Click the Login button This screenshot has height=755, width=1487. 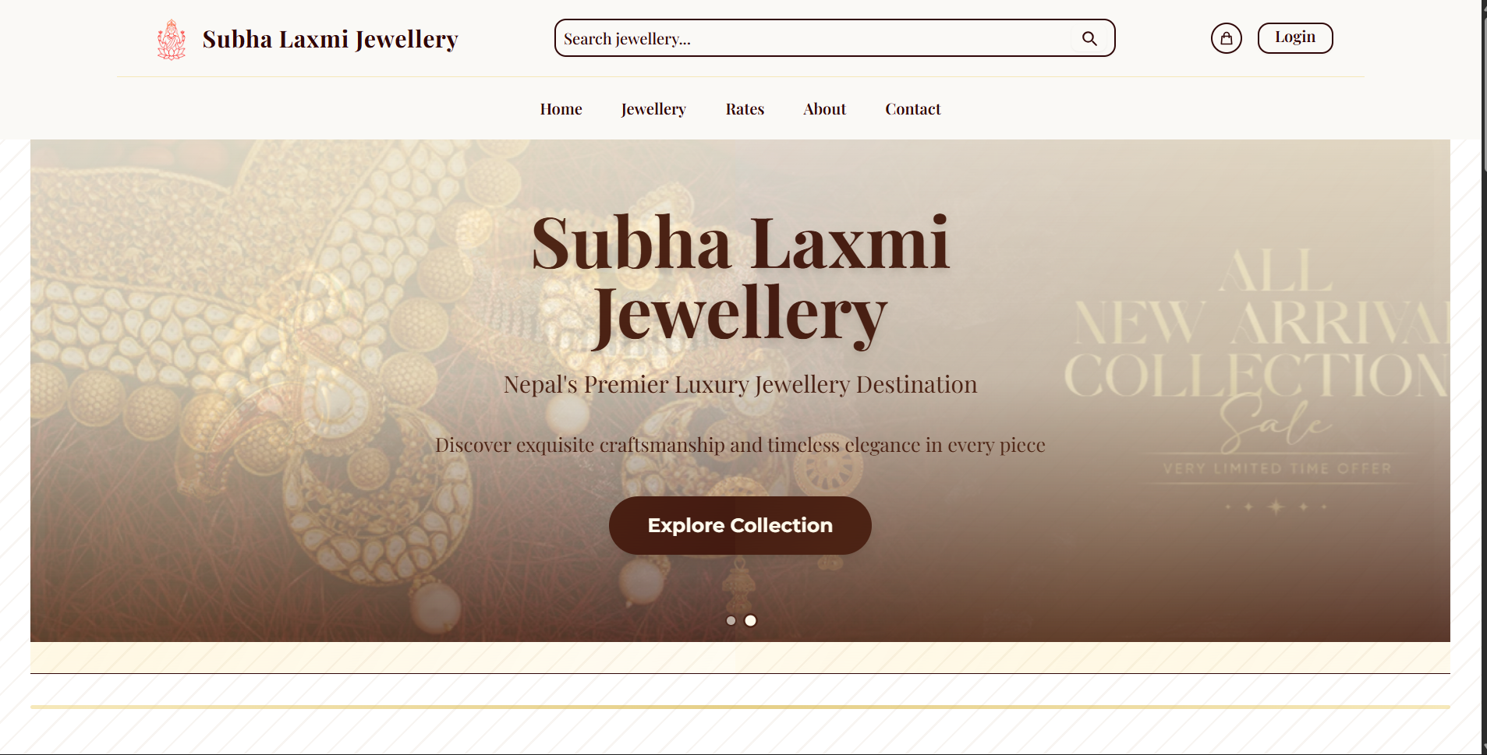[1295, 37]
